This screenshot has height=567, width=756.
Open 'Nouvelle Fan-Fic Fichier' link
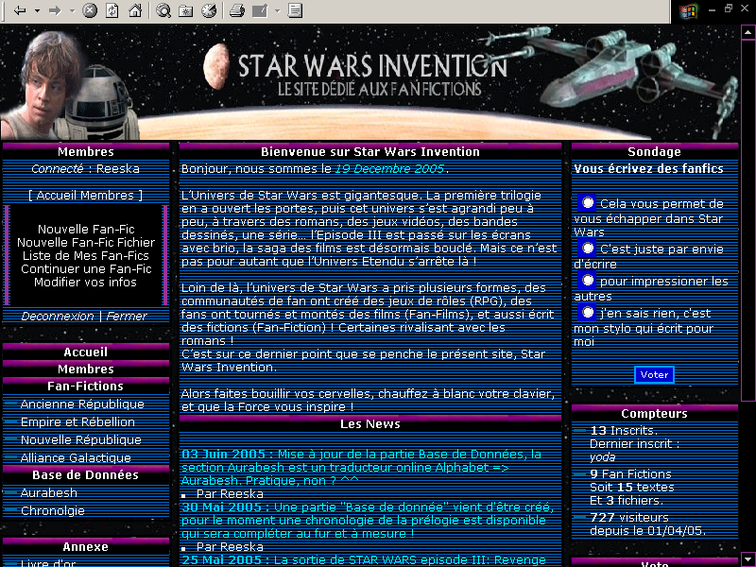(86, 242)
